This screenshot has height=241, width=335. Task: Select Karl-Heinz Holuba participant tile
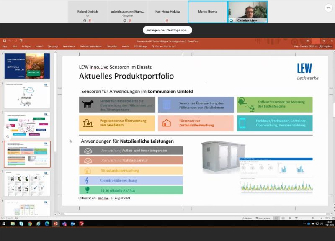click(167, 12)
